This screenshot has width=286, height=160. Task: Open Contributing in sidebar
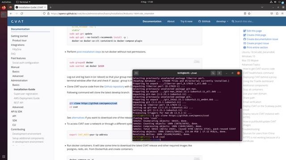tap(18, 129)
